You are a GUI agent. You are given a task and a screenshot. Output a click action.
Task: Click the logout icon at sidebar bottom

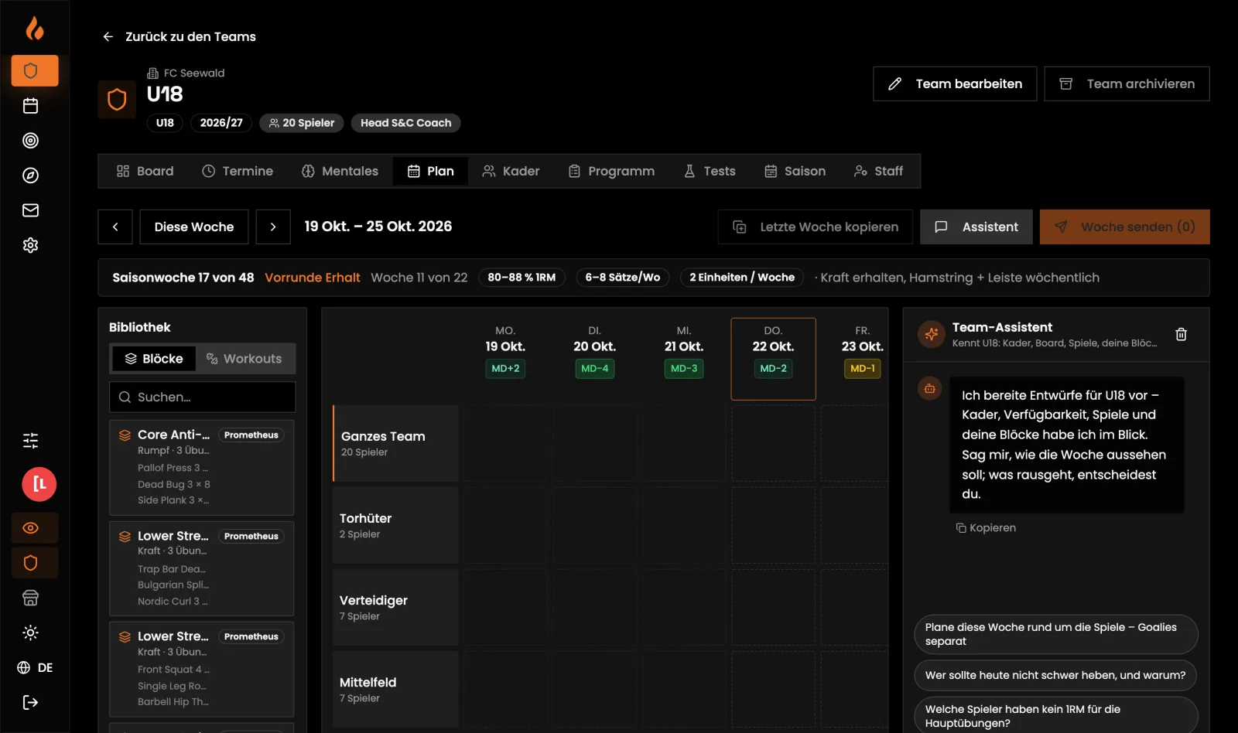click(30, 702)
